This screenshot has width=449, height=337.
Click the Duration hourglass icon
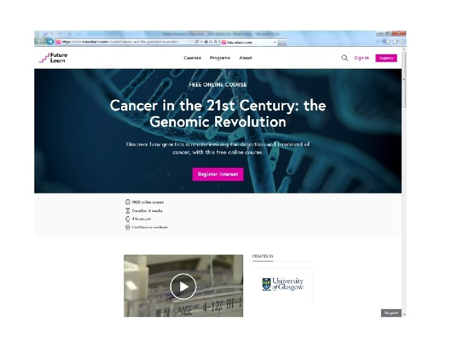coord(128,211)
